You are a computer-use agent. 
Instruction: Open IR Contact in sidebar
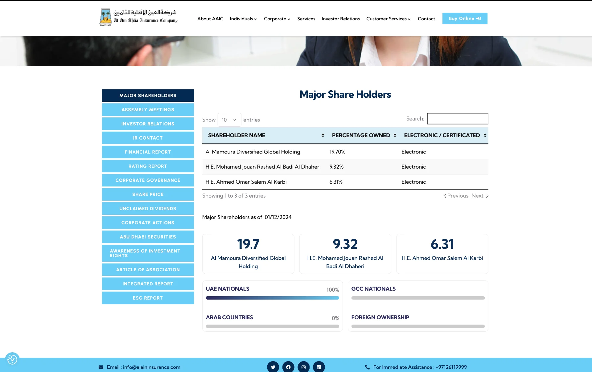pos(148,138)
